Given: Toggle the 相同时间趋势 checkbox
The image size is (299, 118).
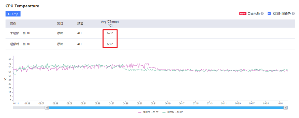Looking at the screenshot, I should pyautogui.click(x=269, y=14).
